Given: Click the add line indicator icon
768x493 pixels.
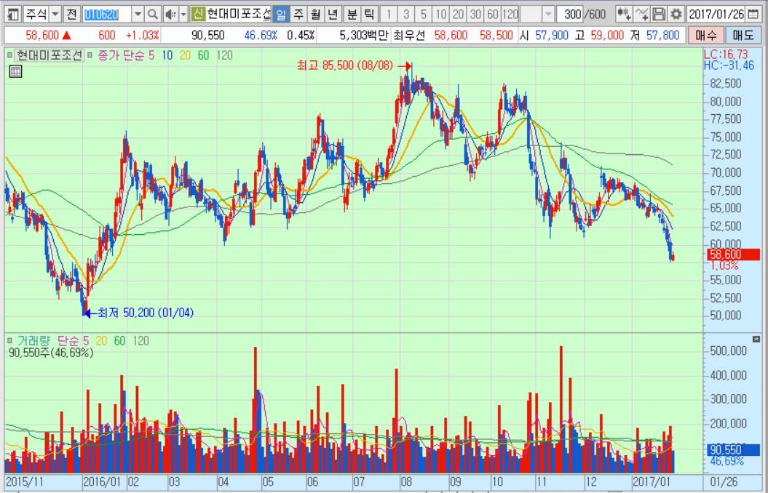Looking at the screenshot, I should pyautogui.click(x=641, y=15).
